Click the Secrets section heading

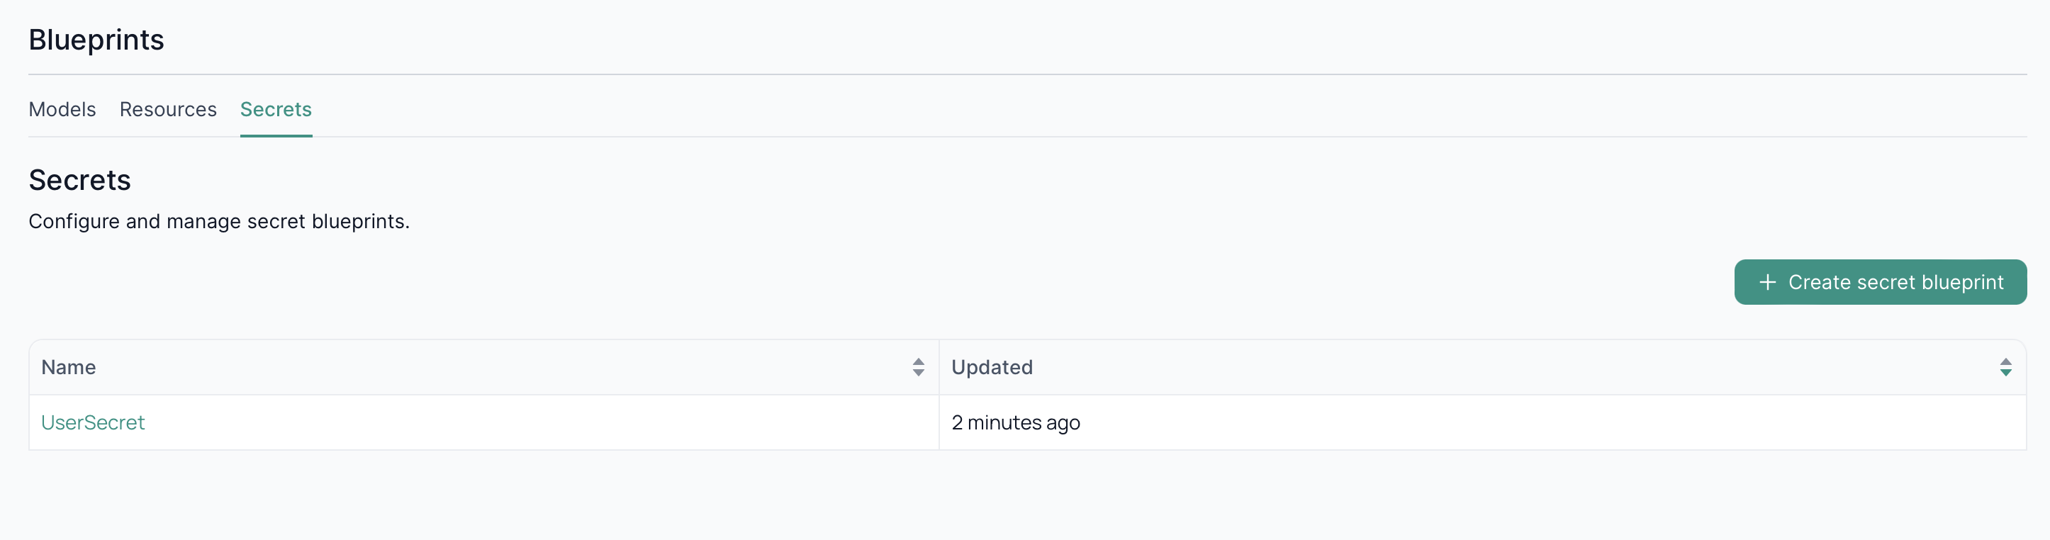pyautogui.click(x=79, y=180)
